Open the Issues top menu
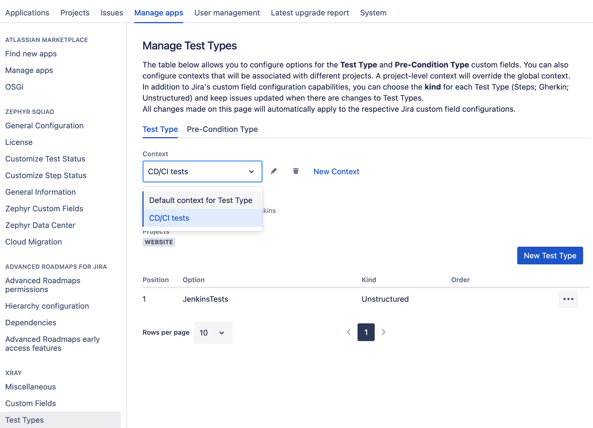This screenshot has width=593, height=428. coord(112,13)
